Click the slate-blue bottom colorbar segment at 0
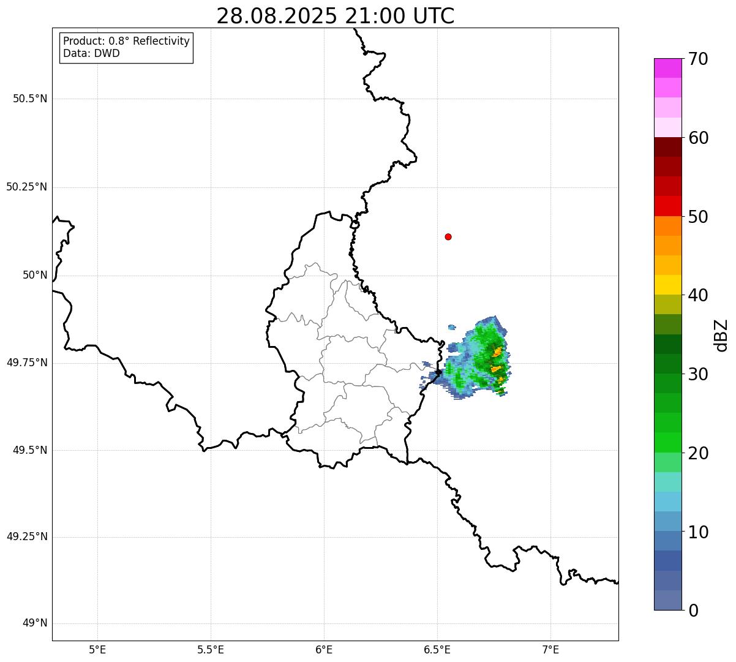Image resolution: width=736 pixels, height=662 pixels. 667,600
